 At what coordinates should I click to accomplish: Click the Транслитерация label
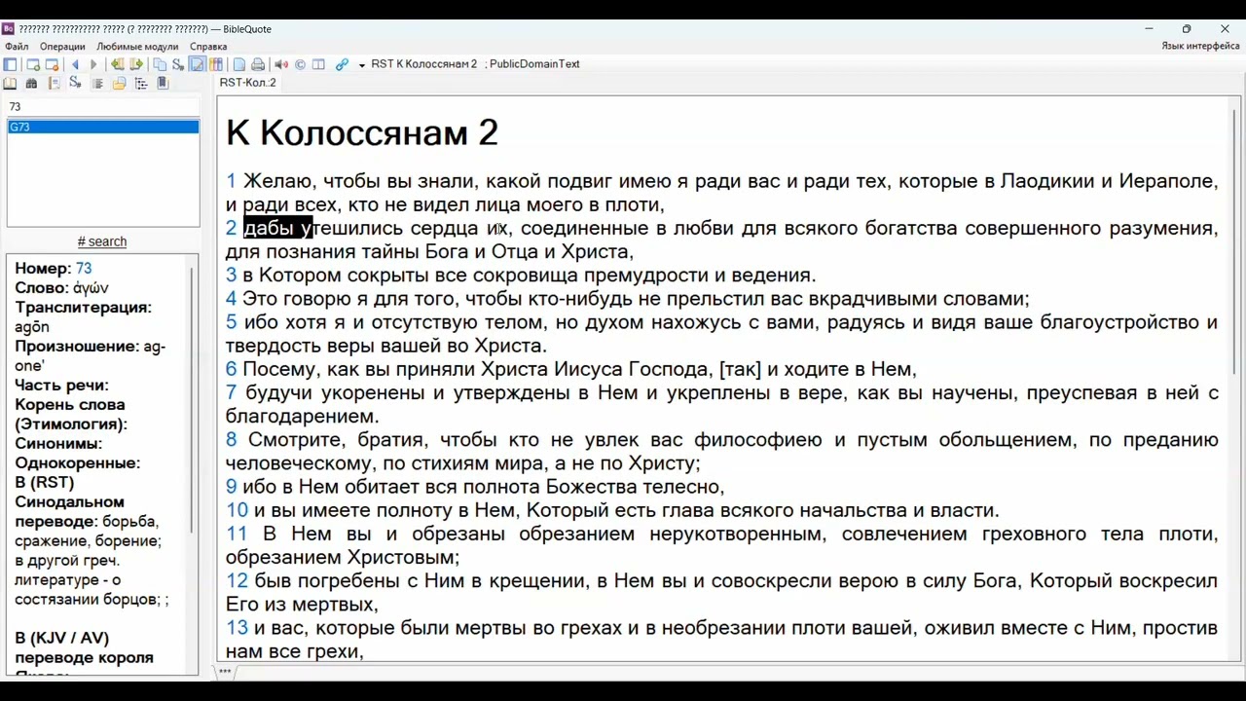point(83,308)
